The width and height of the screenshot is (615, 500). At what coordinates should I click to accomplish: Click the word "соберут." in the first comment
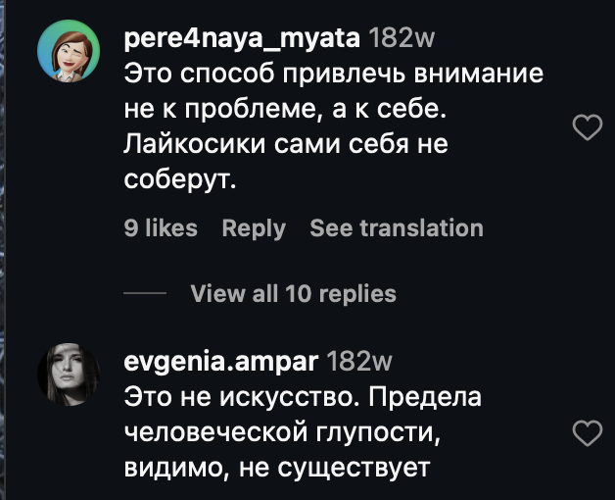[x=181, y=180]
